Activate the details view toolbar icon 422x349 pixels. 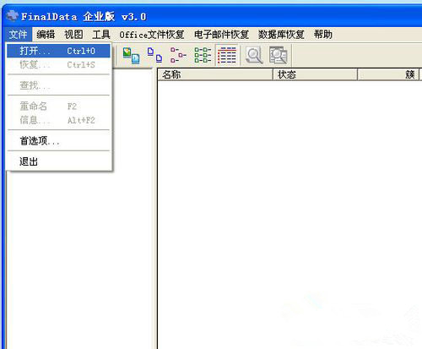pos(227,55)
